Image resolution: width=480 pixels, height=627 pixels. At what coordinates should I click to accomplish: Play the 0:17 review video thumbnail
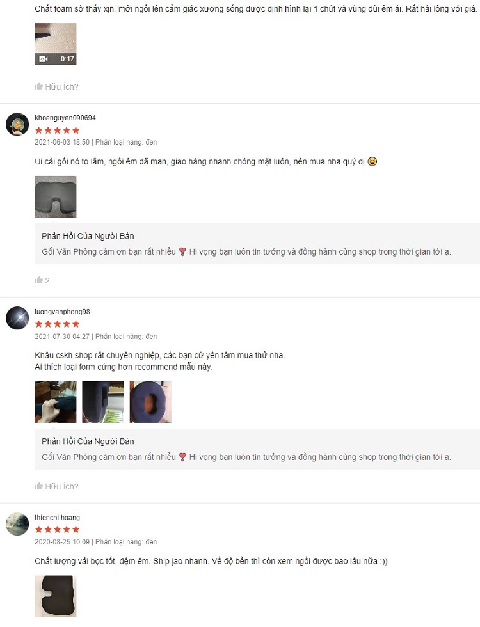tap(55, 44)
